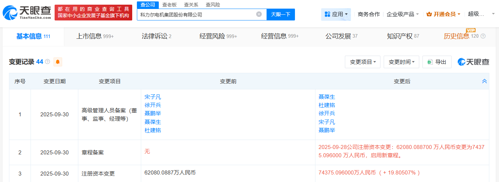Select the 查老板 search tab
Viewport: 499px width, 182px height.
(169, 5)
